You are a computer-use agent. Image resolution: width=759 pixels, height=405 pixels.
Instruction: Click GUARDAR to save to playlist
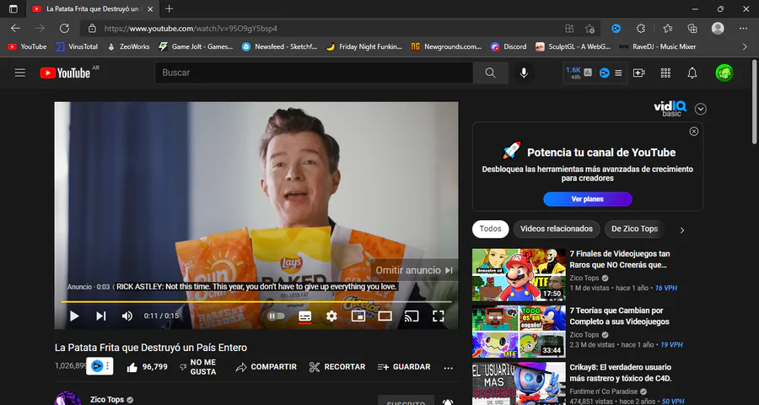click(404, 367)
